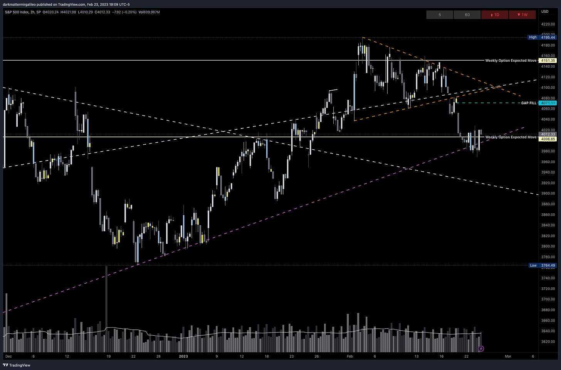
Task: Click the Vol 609.987M indicator readout
Action: click(x=149, y=12)
